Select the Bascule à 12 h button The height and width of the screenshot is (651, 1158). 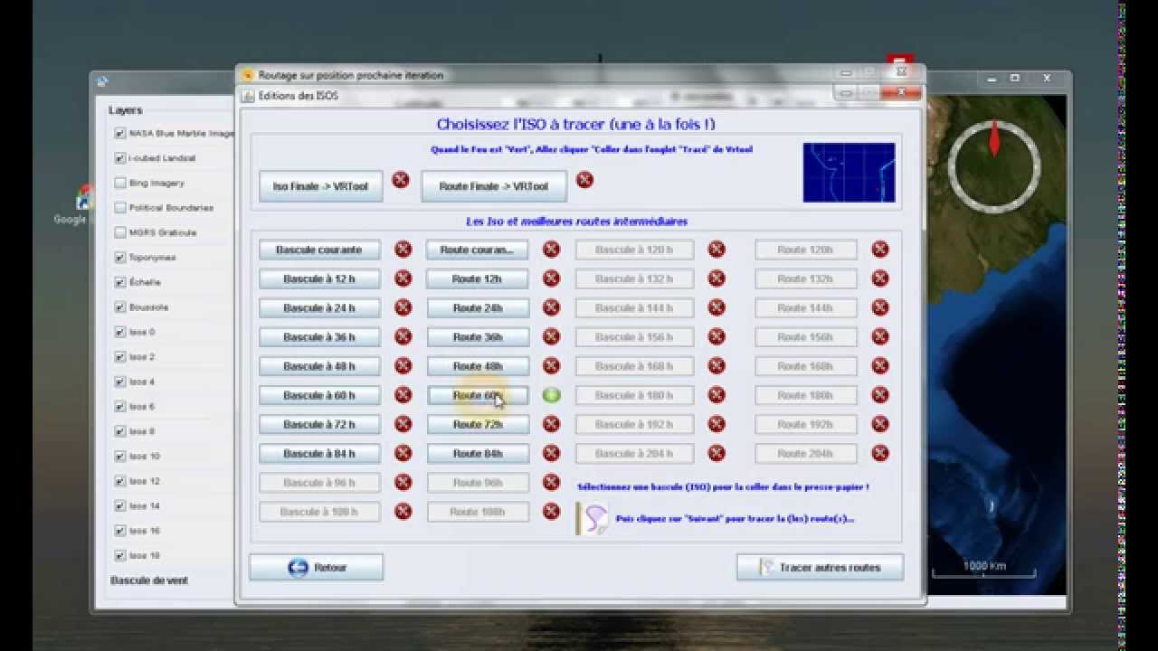pyautogui.click(x=319, y=278)
